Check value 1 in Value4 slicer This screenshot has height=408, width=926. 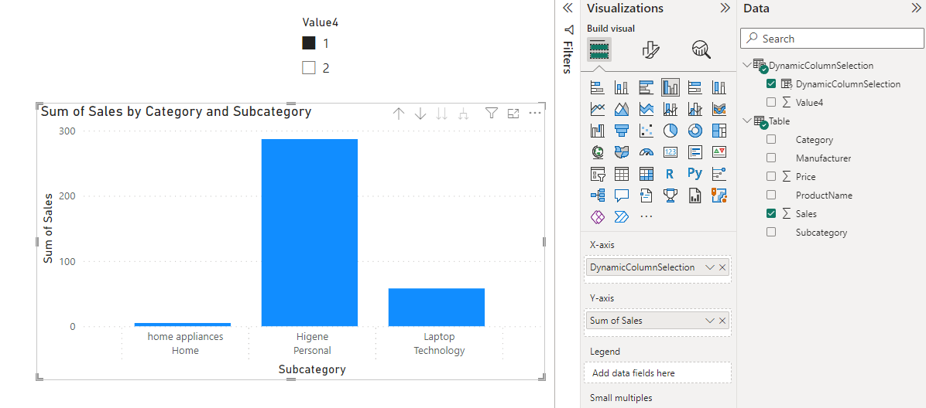tap(308, 43)
